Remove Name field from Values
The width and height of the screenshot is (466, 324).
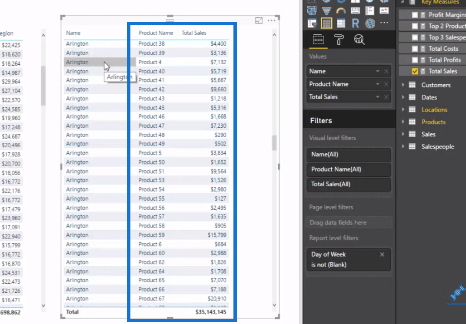click(386, 71)
